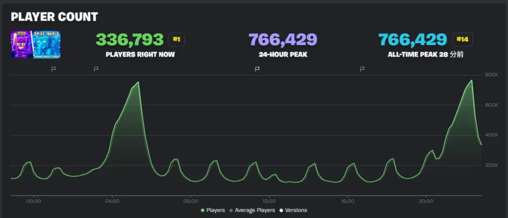Click the chart peak after 20:00
Image resolution: width=508 pixels, height=218 pixels.
[x=471, y=80]
